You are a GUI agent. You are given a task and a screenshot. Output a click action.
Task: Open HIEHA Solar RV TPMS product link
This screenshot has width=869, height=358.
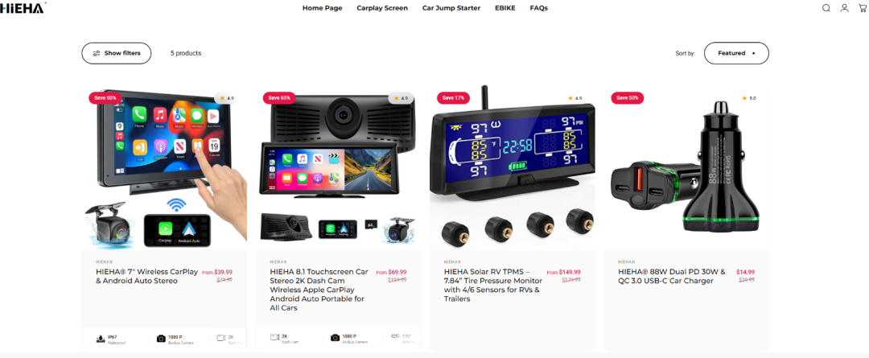[492, 286]
